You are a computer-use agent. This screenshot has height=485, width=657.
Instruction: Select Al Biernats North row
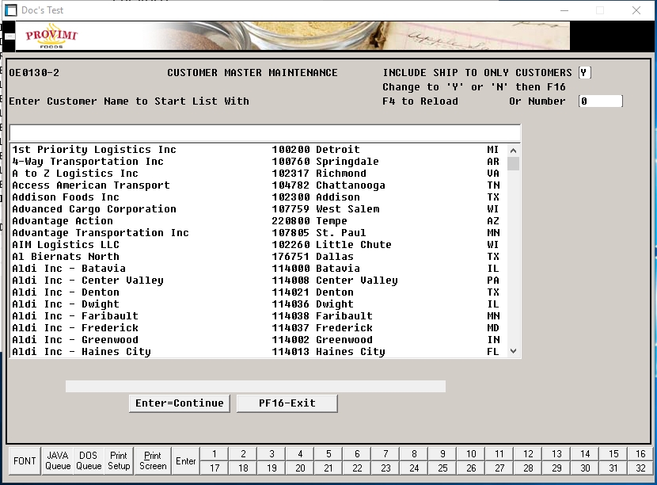[258, 256]
